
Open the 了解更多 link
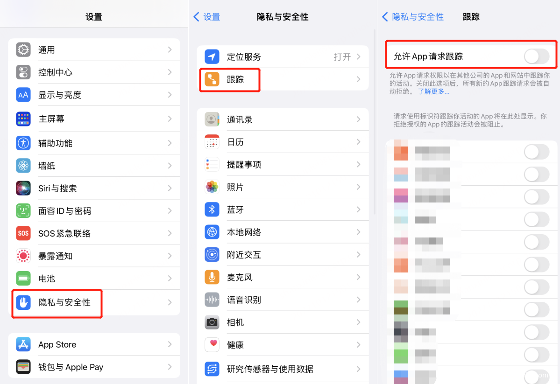click(433, 92)
